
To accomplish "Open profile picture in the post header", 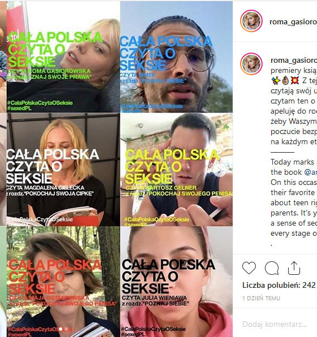I will pyautogui.click(x=251, y=21).
